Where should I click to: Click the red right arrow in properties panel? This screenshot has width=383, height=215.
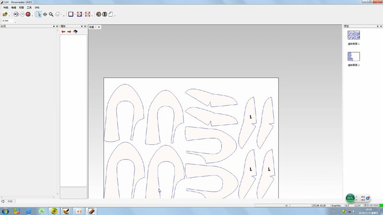tap(69, 32)
